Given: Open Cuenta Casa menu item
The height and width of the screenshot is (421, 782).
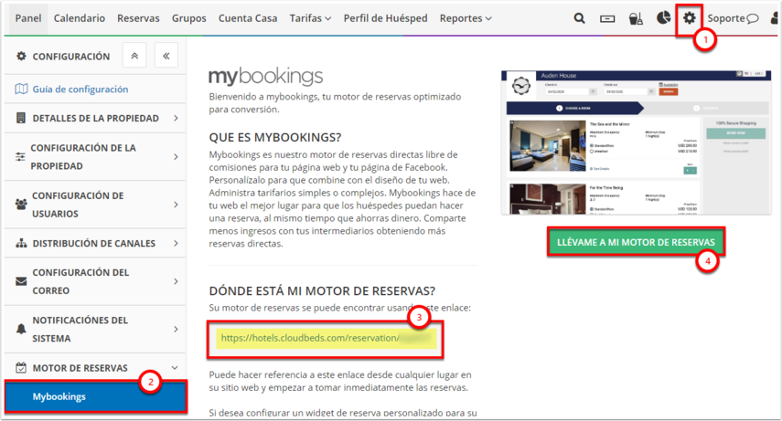Looking at the screenshot, I should [x=248, y=18].
